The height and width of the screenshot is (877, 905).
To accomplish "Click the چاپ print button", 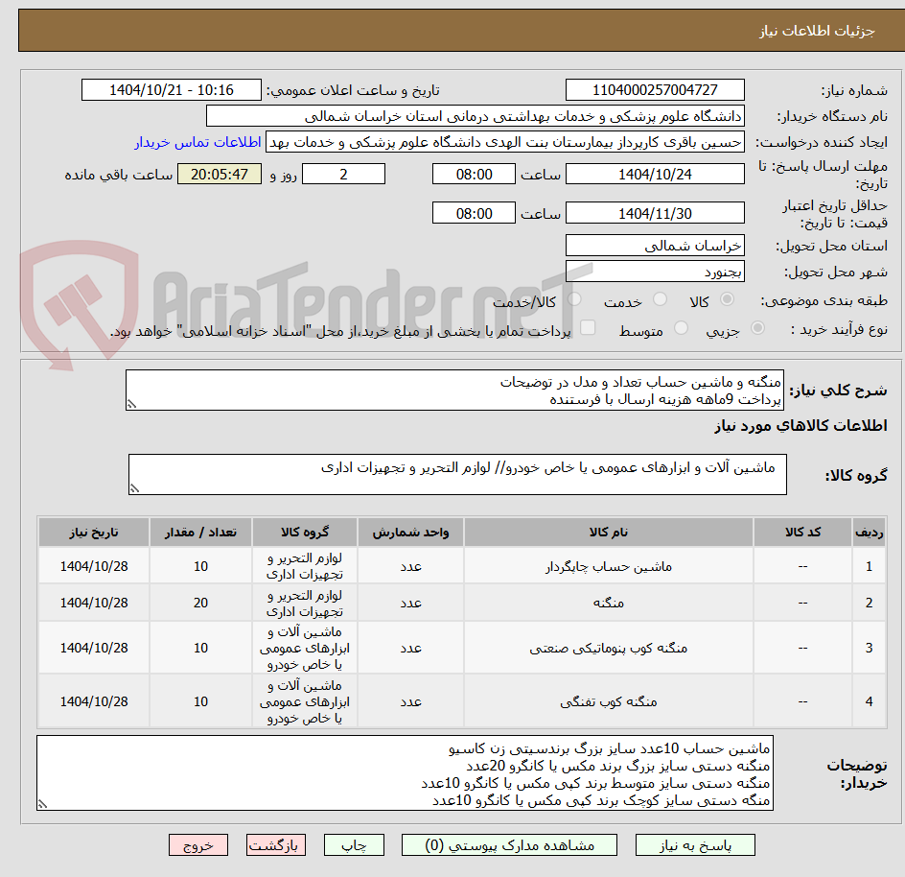I will (x=354, y=845).
